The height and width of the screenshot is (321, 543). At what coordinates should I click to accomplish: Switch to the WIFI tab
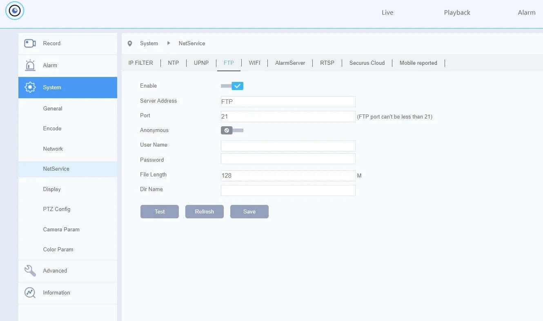(x=254, y=63)
